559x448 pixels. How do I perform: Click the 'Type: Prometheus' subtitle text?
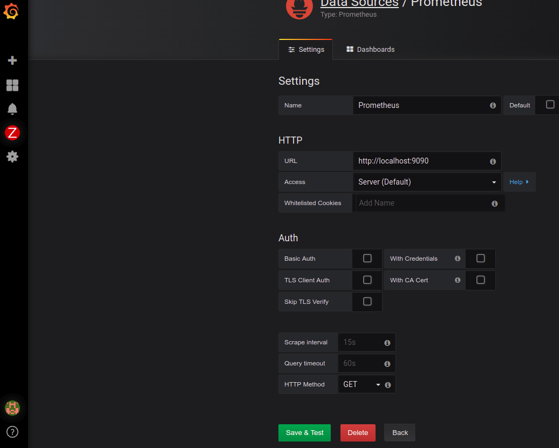(349, 14)
